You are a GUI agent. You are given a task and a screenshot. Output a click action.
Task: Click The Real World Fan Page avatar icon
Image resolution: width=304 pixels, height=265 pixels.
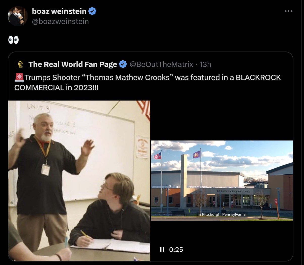coord(21,64)
